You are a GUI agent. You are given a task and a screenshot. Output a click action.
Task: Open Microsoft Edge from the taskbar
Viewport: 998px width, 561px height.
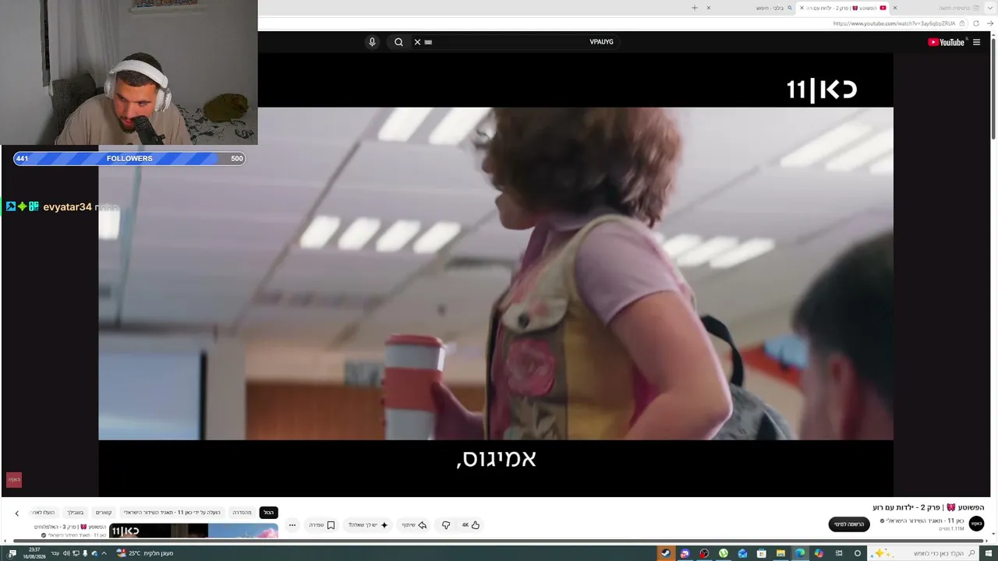(x=800, y=553)
